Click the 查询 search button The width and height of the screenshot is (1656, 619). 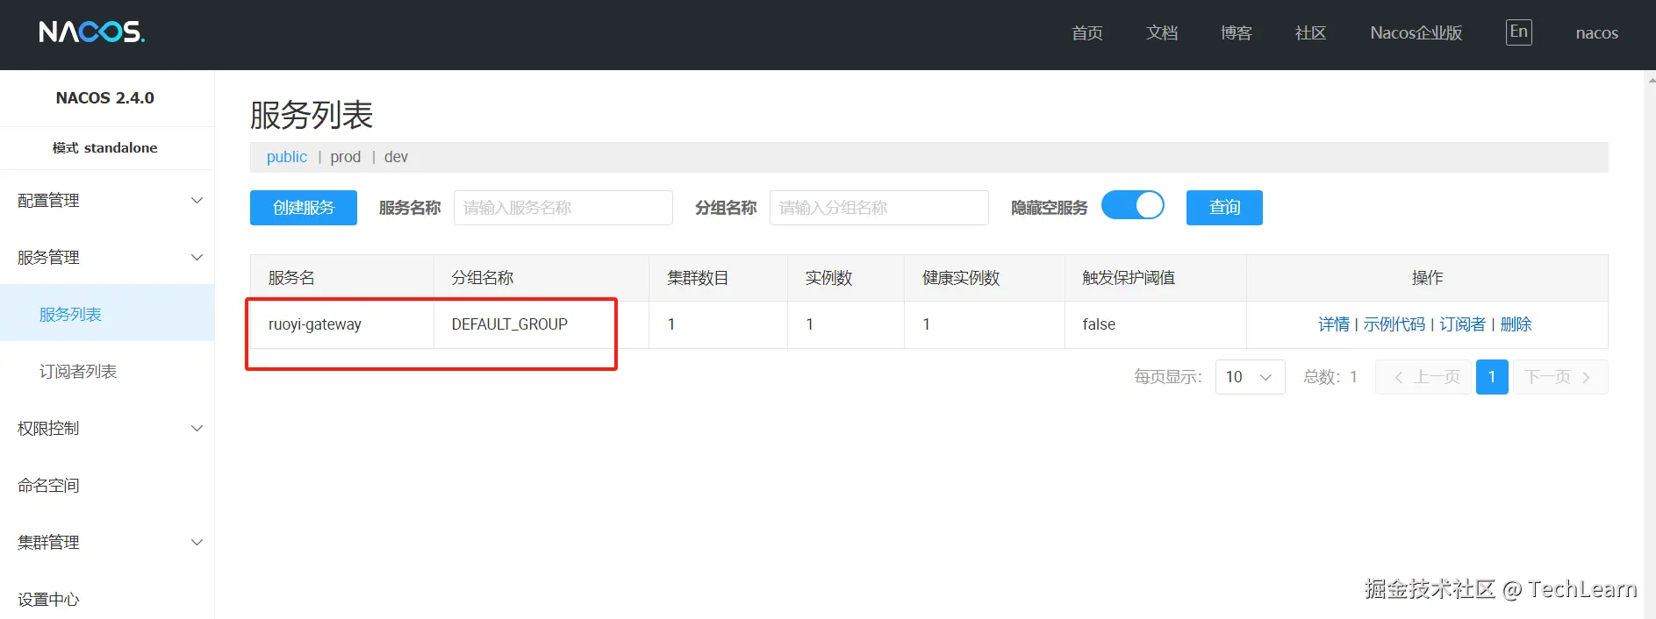pyautogui.click(x=1224, y=208)
